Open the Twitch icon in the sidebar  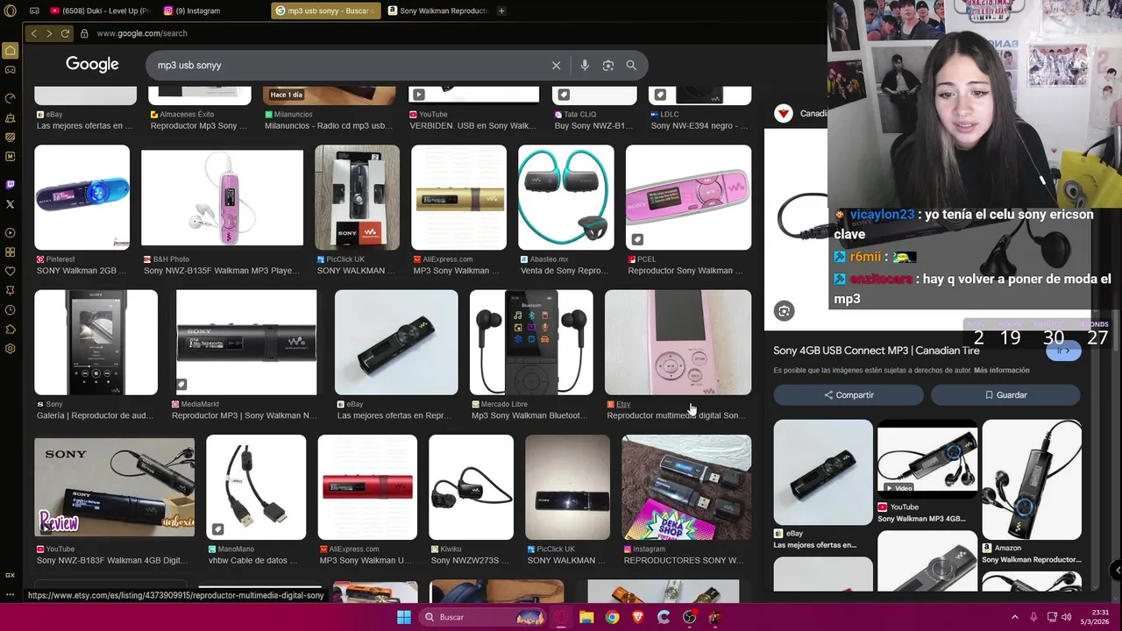(x=11, y=185)
